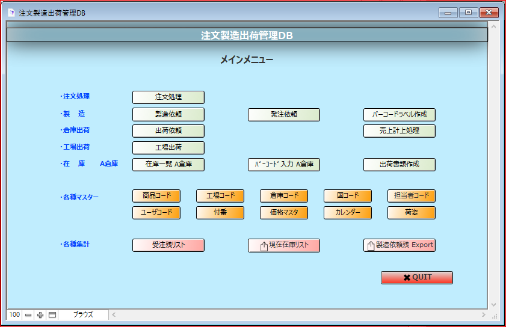
Task: Click the ・倉庫出荷 section label
Action: [x=75, y=130]
